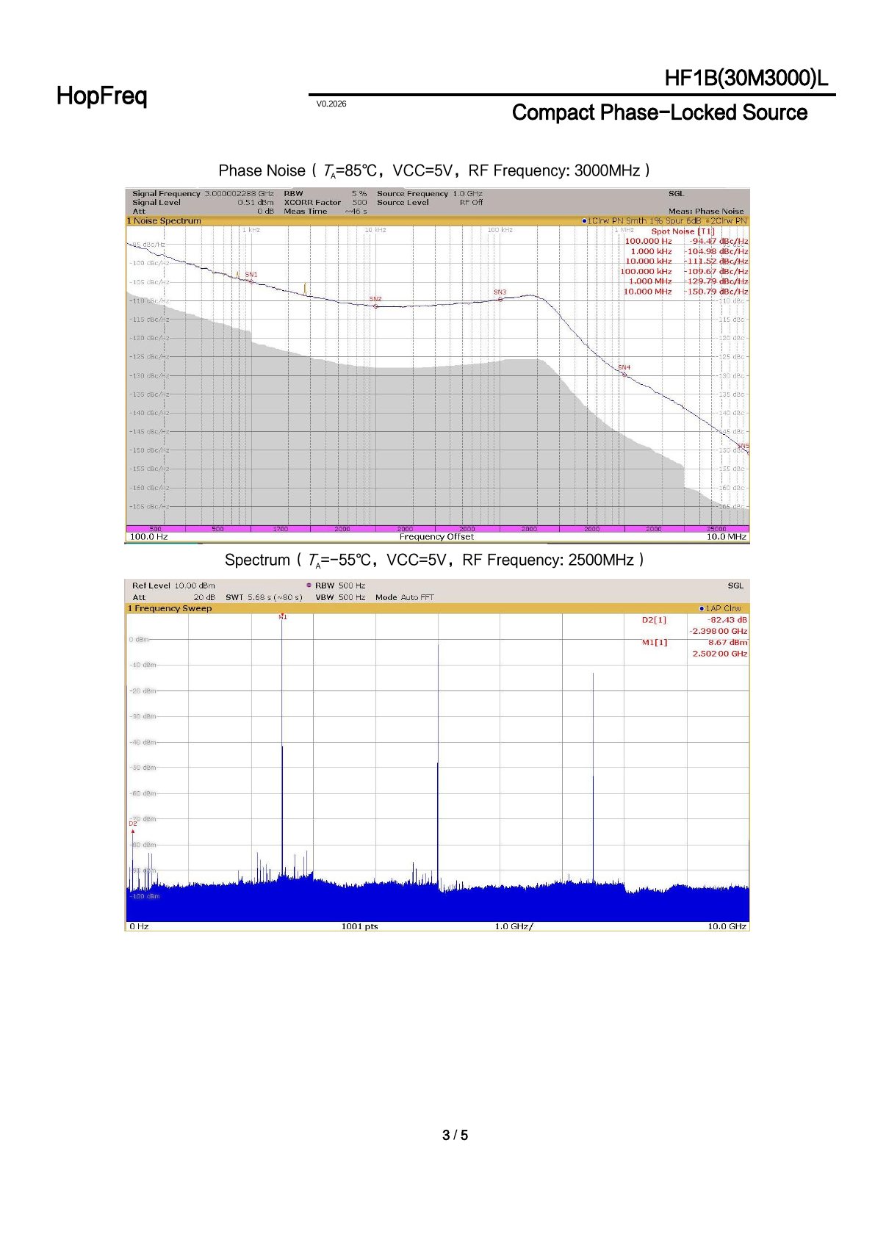The image size is (875, 1237).
Task: Click the 10.000 MHz spot noise offset
Action: (x=647, y=292)
